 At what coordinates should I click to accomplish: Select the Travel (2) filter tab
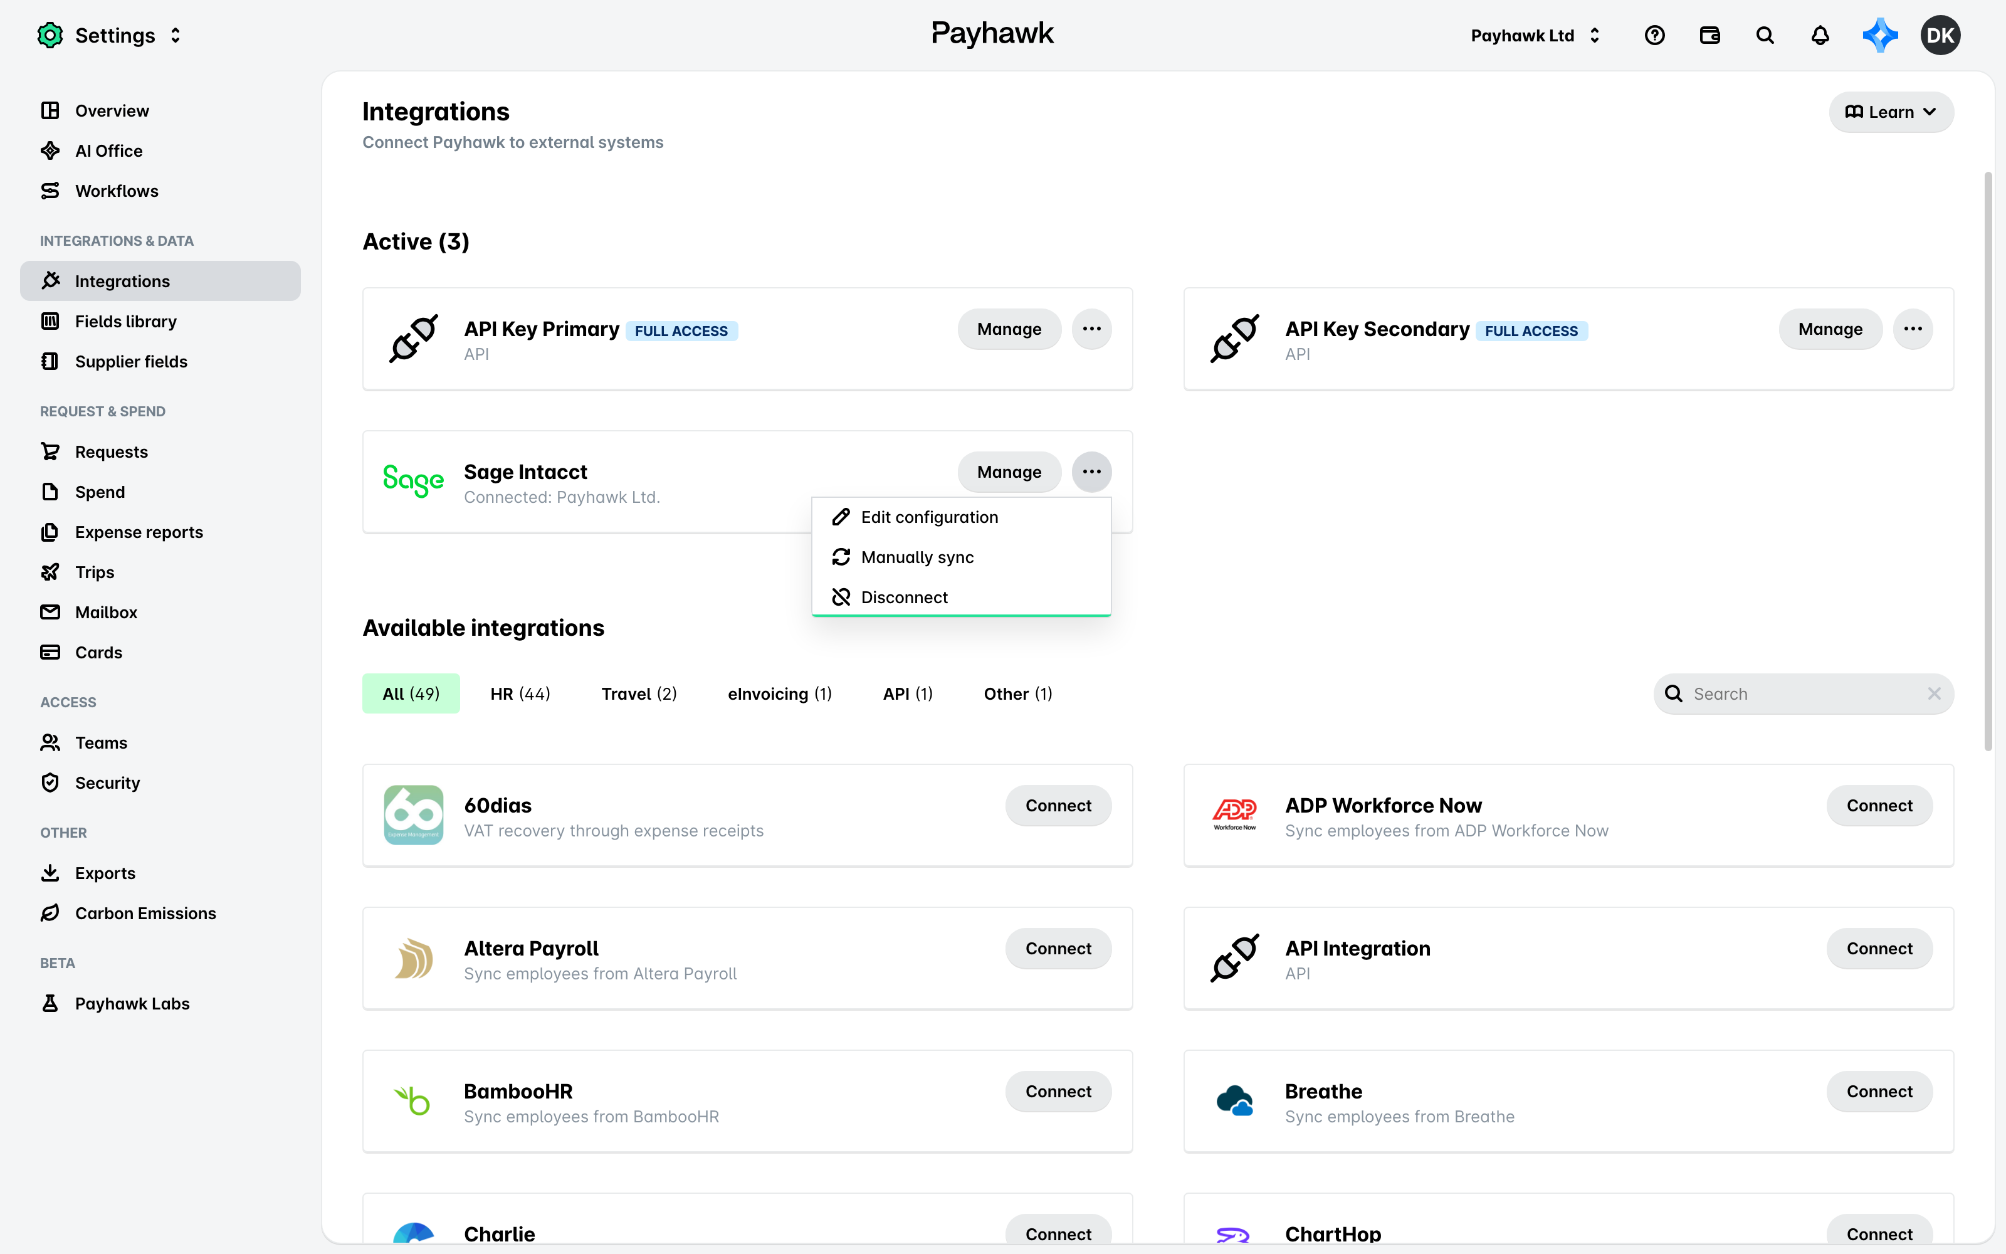coord(639,693)
